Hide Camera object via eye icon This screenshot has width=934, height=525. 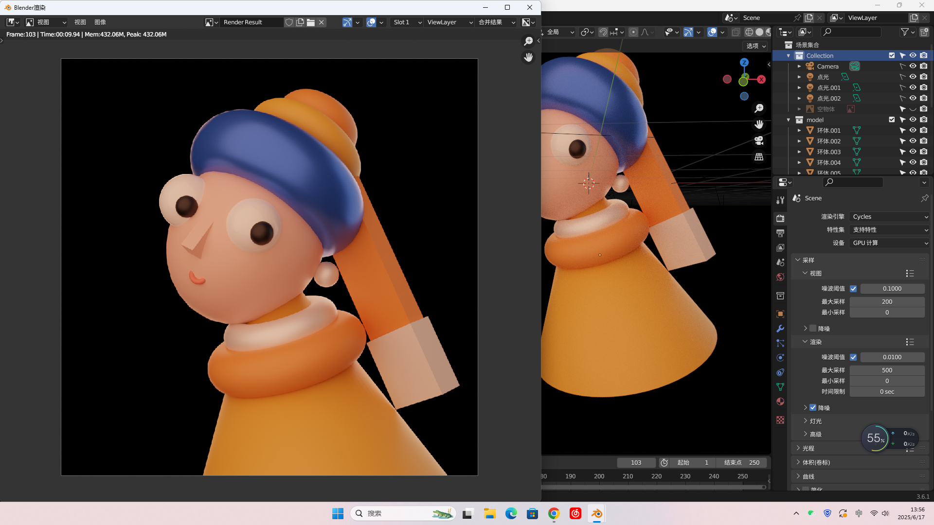click(913, 66)
